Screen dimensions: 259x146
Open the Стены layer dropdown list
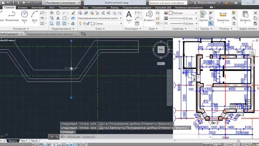point(121,24)
